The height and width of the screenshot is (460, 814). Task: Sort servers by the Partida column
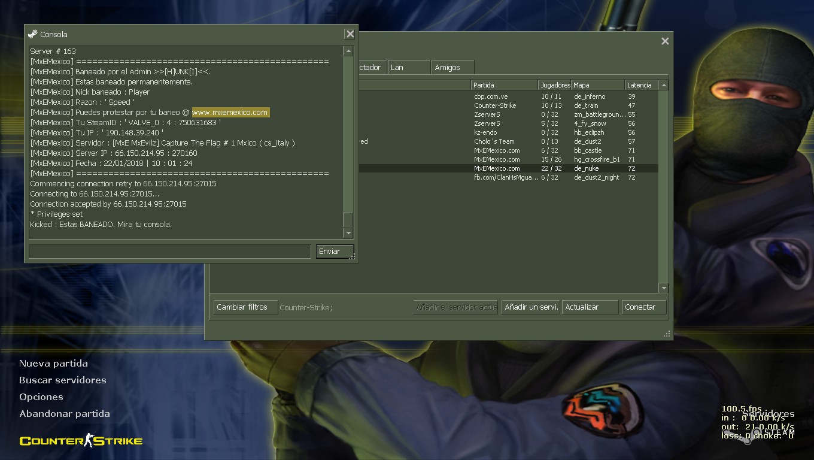tap(504, 85)
